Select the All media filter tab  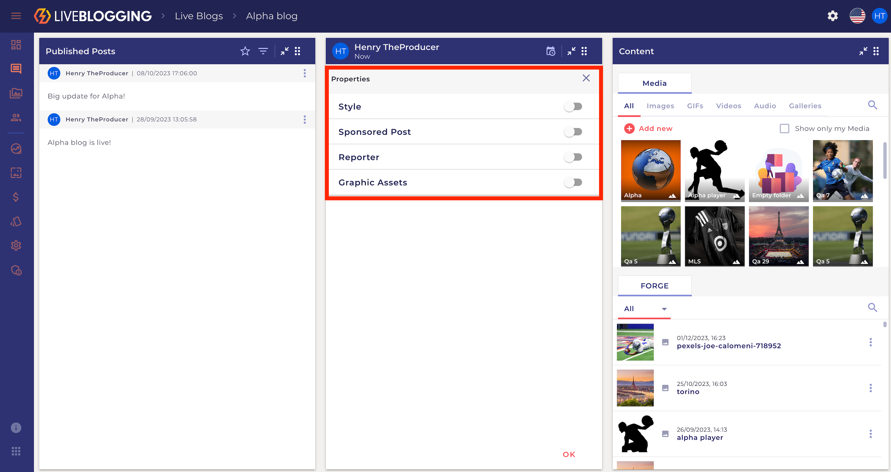(x=629, y=106)
